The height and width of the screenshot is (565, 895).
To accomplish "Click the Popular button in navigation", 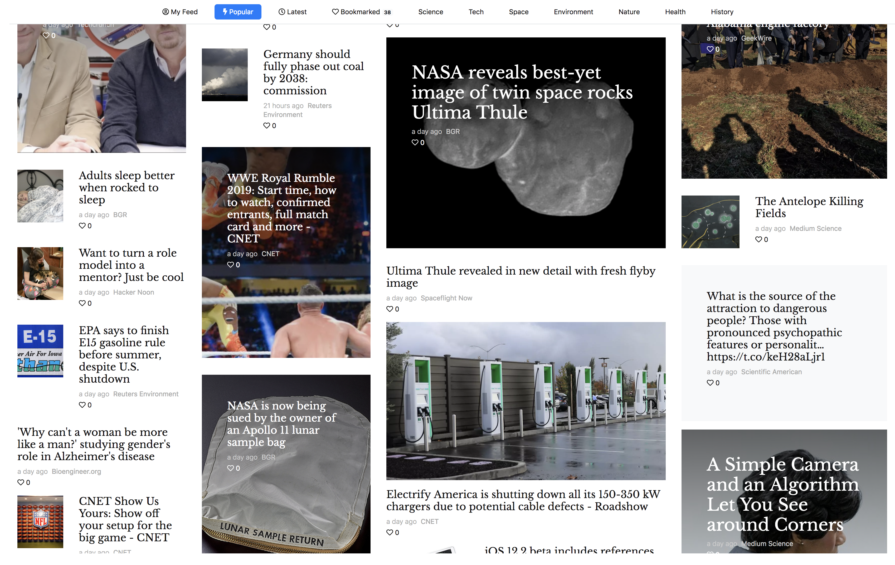I will click(x=238, y=12).
